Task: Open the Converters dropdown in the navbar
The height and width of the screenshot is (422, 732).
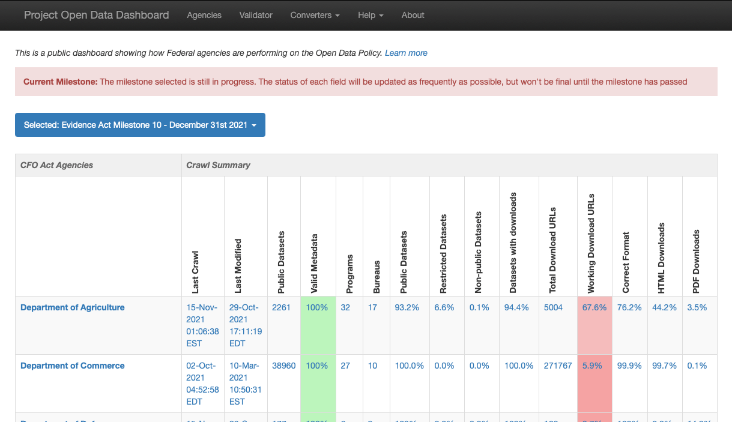Action: [315, 15]
